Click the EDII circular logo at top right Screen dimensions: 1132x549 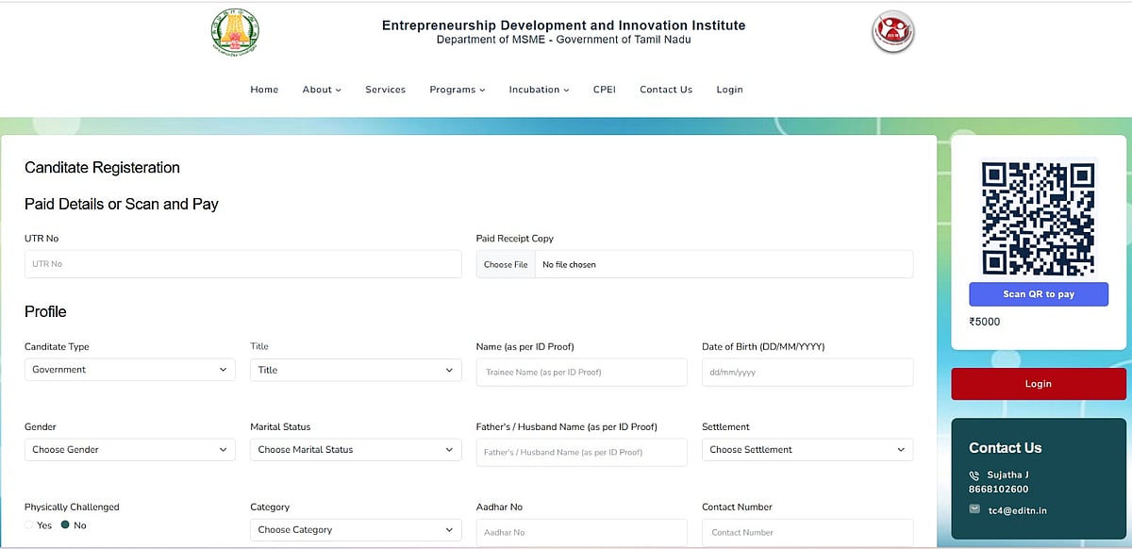[x=892, y=33]
